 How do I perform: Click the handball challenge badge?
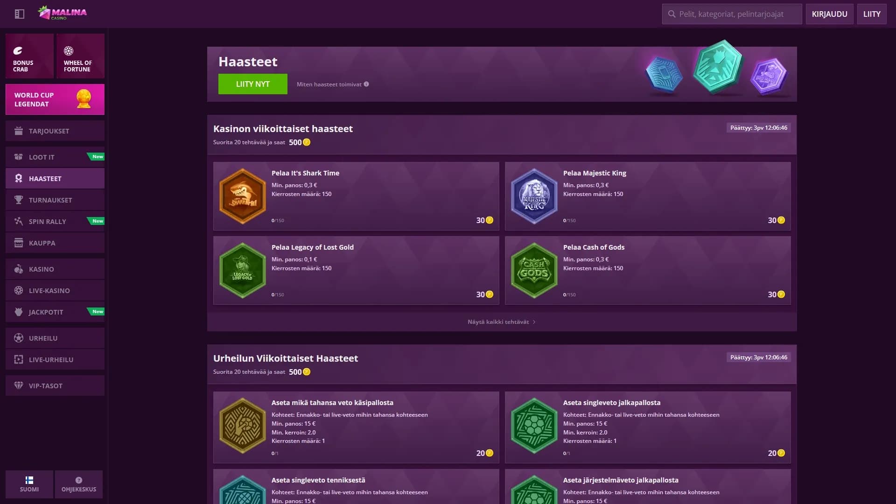(x=243, y=426)
